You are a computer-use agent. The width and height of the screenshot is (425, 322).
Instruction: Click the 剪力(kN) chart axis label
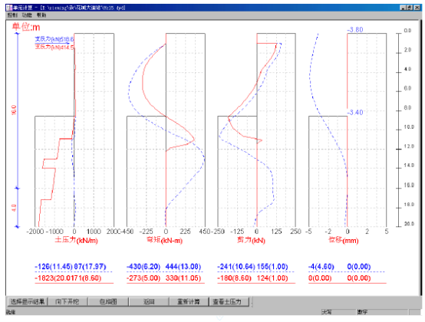[x=251, y=240]
